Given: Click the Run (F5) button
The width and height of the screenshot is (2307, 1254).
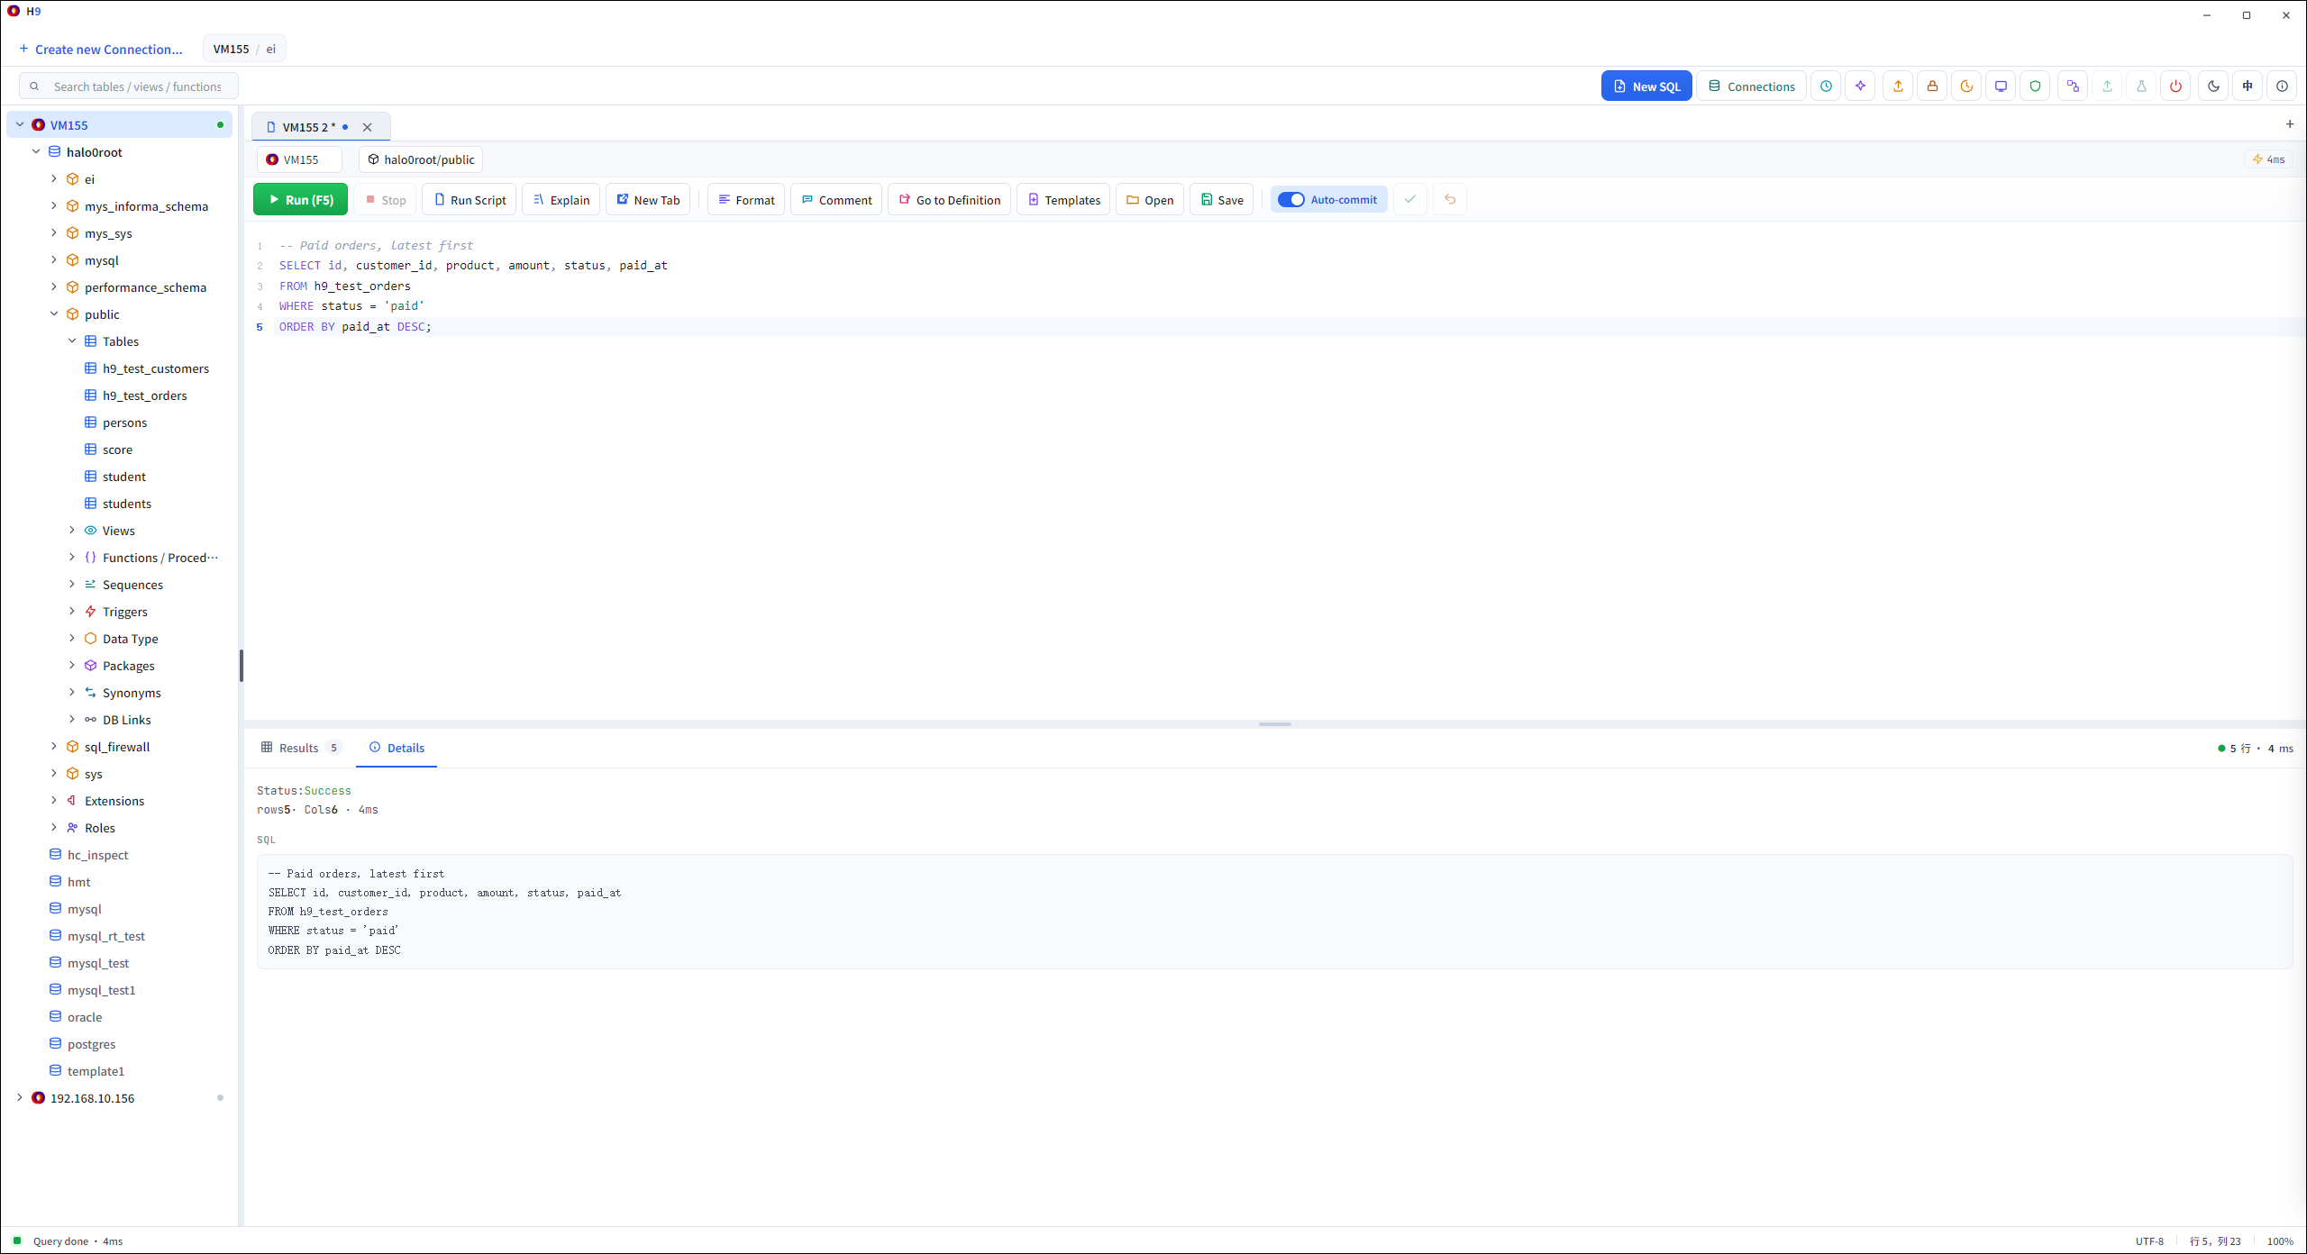Looking at the screenshot, I should (x=300, y=200).
